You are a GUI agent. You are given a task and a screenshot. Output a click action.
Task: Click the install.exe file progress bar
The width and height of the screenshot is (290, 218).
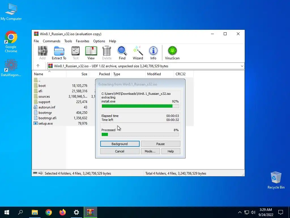pyautogui.click(x=140, y=106)
